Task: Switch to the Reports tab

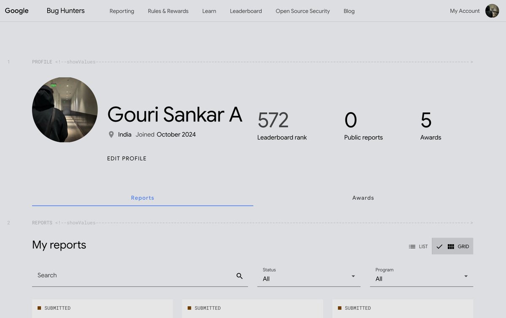Action: [143, 198]
